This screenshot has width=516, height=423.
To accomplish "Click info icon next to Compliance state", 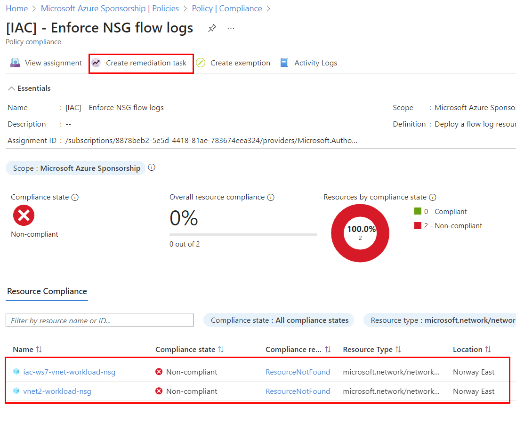I will (75, 197).
